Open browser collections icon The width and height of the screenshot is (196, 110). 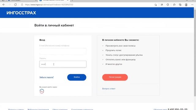(x=180, y=5)
